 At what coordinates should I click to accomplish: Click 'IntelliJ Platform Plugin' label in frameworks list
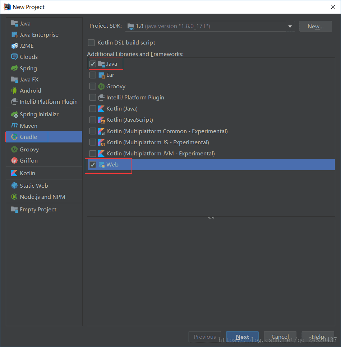coord(135,97)
